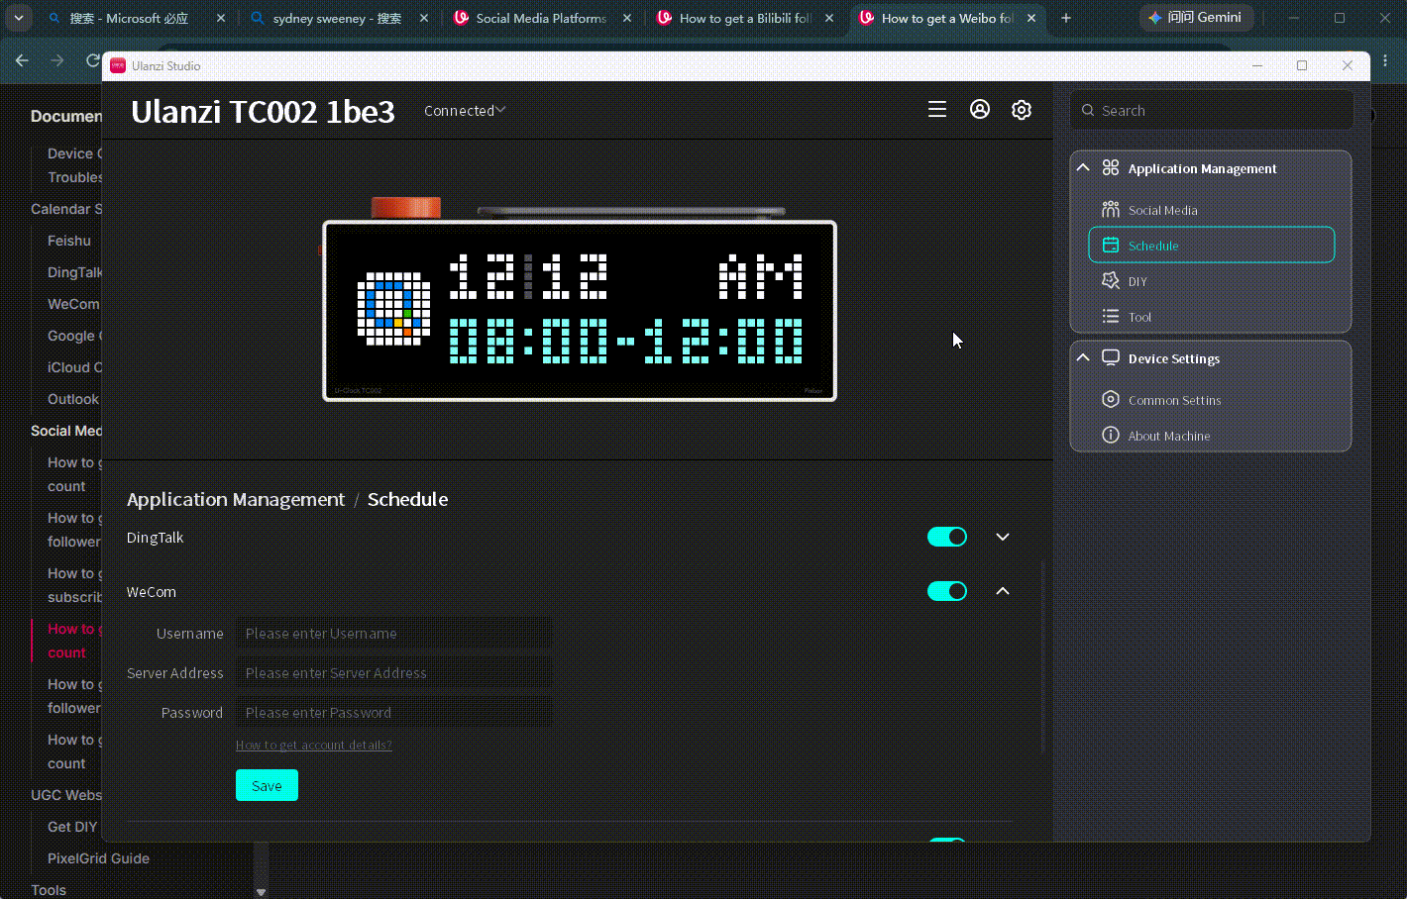Screen dimensions: 1407x899
Task: Toggle the WeCom switch off
Action: pyautogui.click(x=947, y=591)
